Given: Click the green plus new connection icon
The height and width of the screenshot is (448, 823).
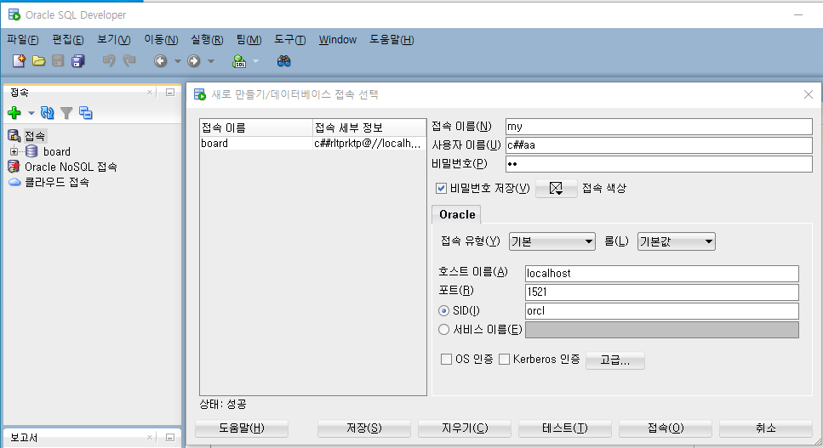Looking at the screenshot, I should pyautogui.click(x=14, y=113).
